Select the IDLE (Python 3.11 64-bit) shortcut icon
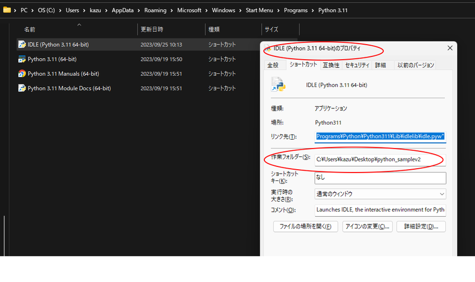Image resolution: width=475 pixels, height=282 pixels. pyautogui.click(x=22, y=45)
